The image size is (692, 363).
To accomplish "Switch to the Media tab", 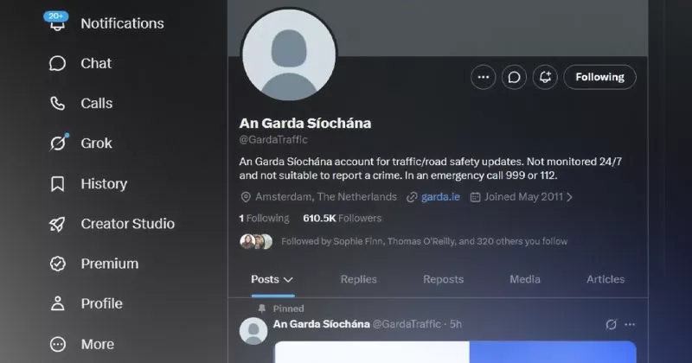I will coord(525,279).
